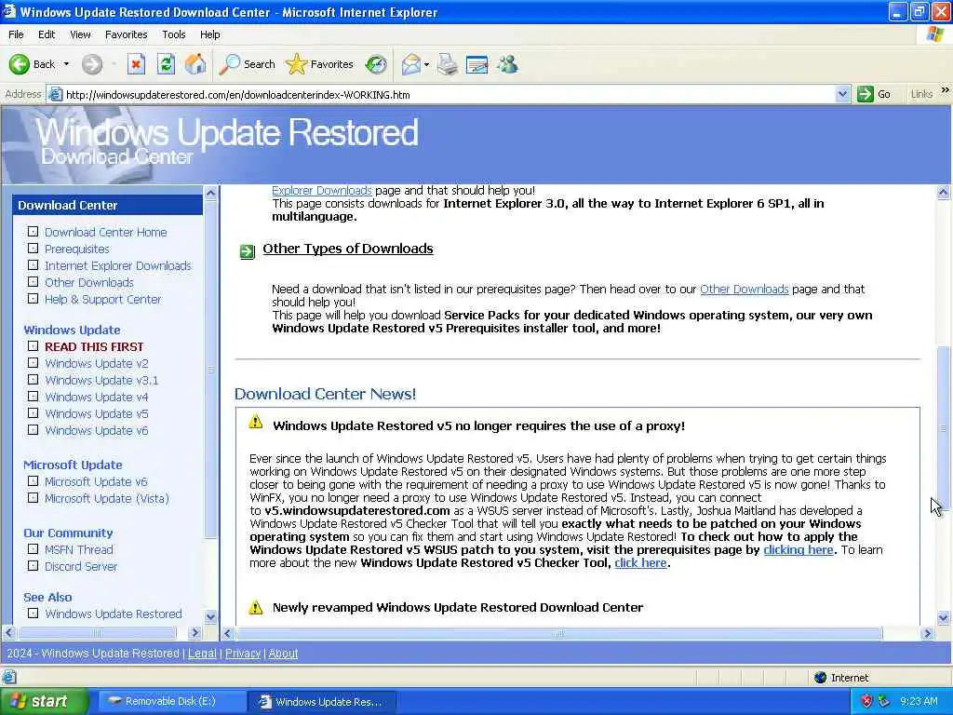The image size is (953, 715).
Task: Click the box bullet beside Windows Update v3.1
Action: click(33, 380)
